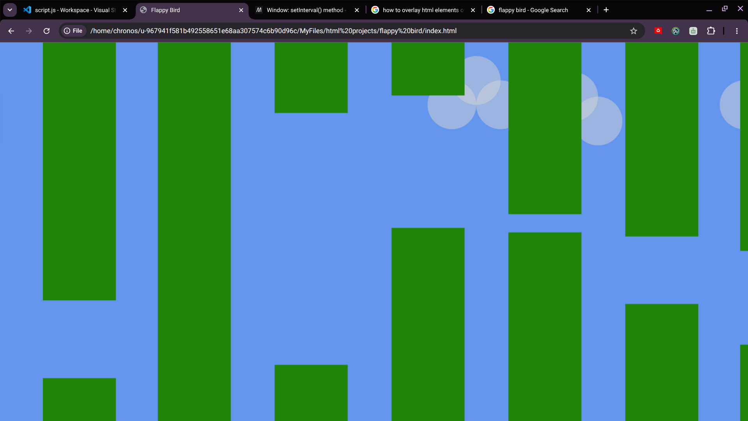Open a new browser tab
Screen dimensions: 748x421
(606, 10)
